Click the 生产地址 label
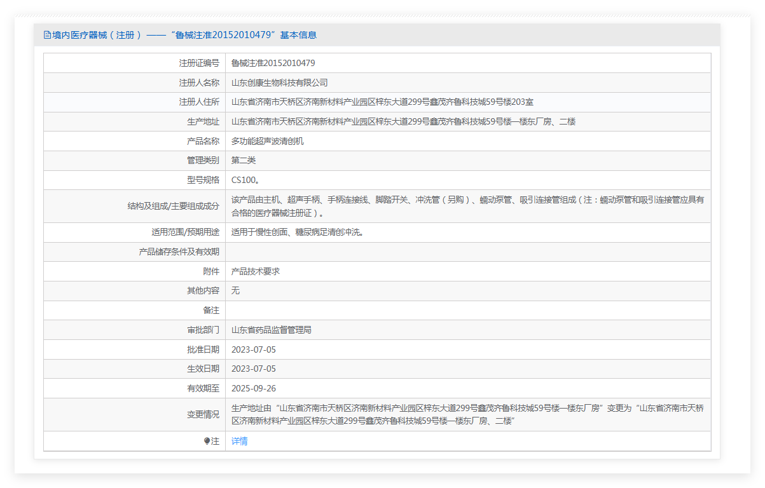This screenshot has height=488, width=765. tap(203, 121)
